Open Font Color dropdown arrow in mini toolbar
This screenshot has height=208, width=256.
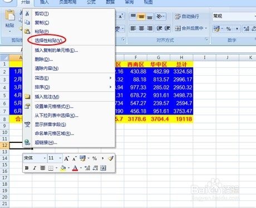pos(81,168)
